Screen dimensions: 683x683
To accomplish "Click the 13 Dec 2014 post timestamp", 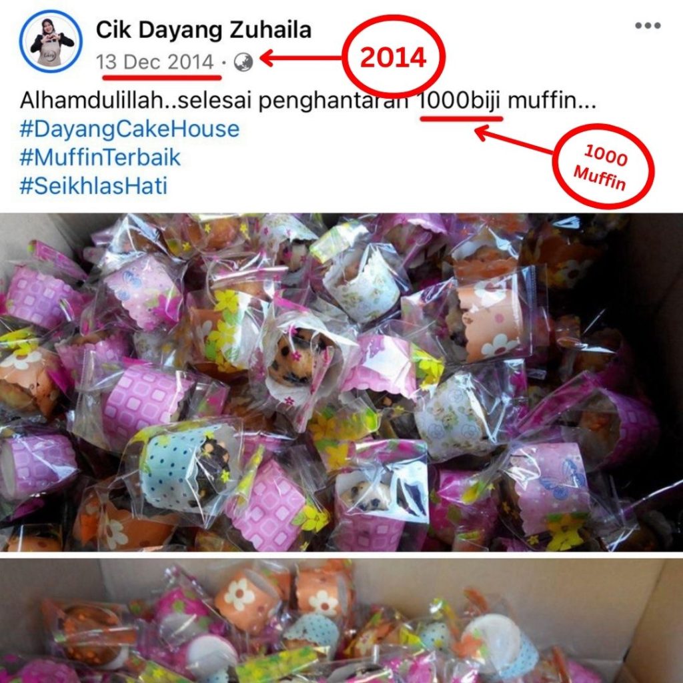I will pyautogui.click(x=155, y=62).
